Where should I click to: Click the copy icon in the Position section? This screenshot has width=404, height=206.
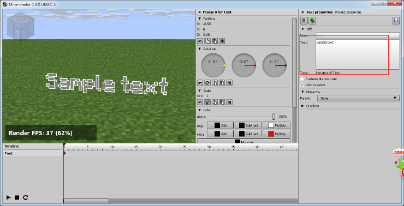(x=207, y=41)
